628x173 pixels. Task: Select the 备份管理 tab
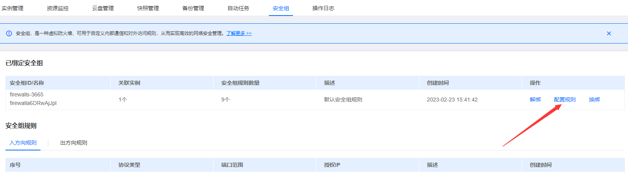pyautogui.click(x=193, y=8)
